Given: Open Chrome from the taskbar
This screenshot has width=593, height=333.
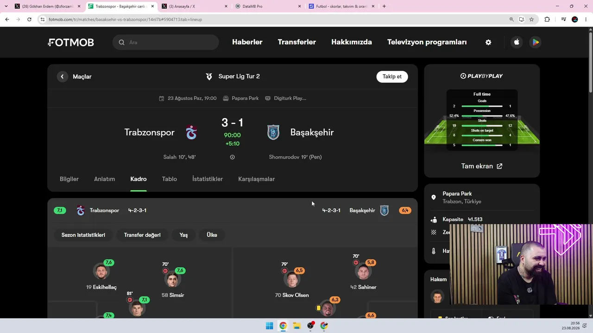Looking at the screenshot, I should click(283, 326).
